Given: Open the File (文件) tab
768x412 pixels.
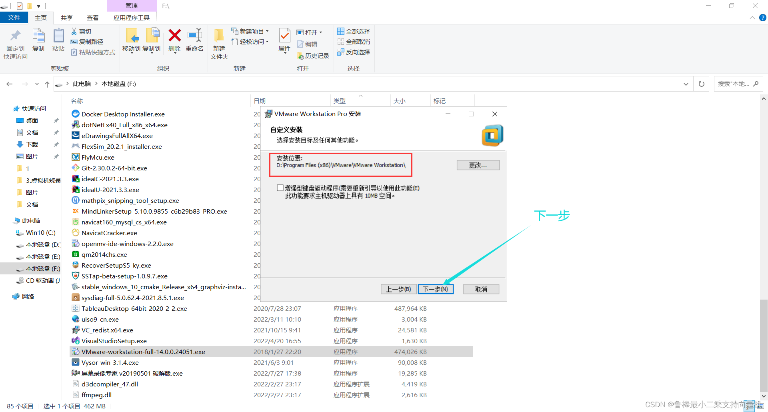Looking at the screenshot, I should (14, 18).
